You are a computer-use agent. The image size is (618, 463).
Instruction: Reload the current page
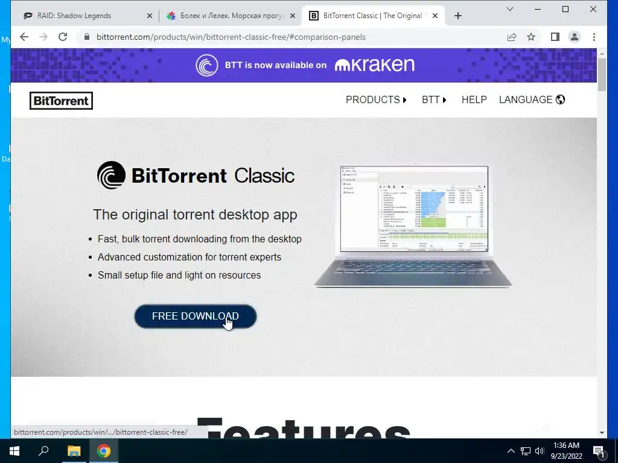coord(63,37)
